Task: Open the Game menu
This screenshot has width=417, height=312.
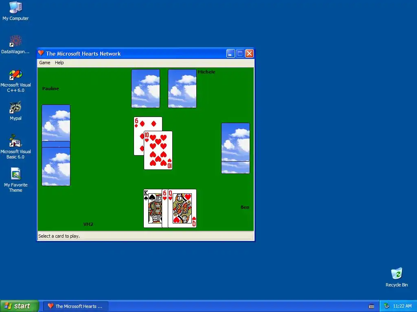Action: (45, 63)
